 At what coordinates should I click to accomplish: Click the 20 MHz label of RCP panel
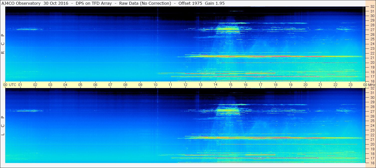[x=372, y=62]
